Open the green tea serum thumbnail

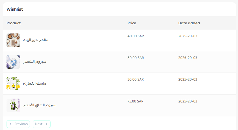click(x=13, y=105)
